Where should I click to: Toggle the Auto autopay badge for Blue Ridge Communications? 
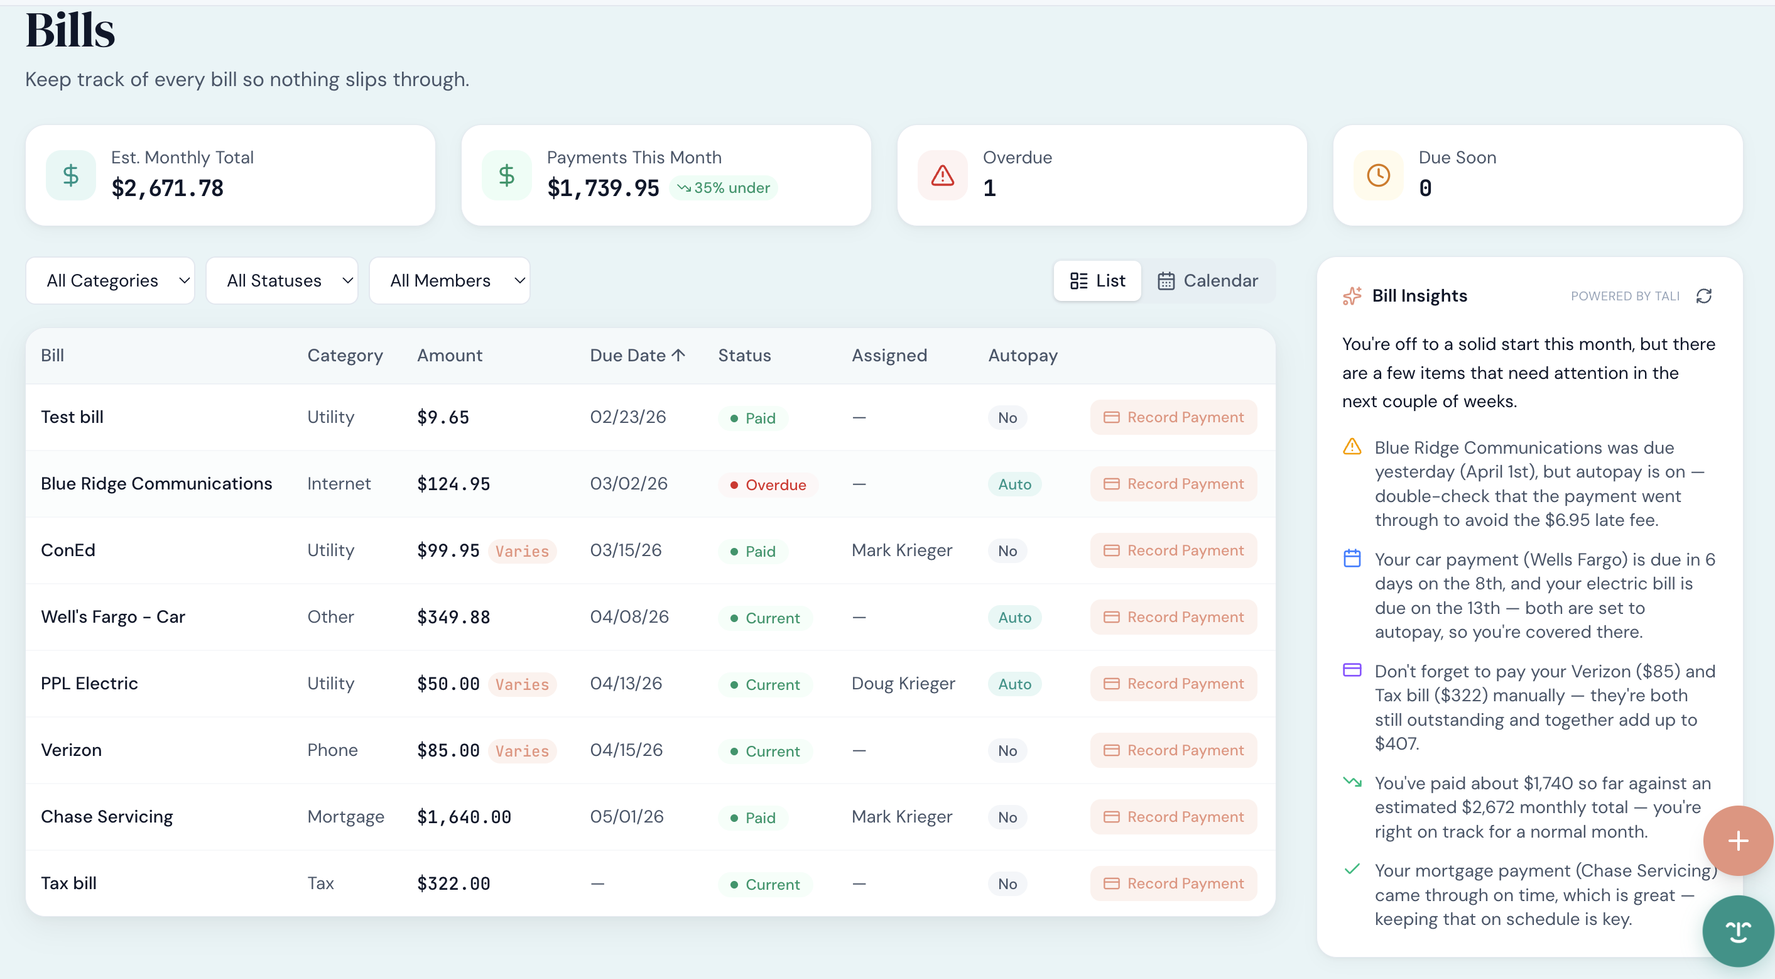coord(1014,484)
